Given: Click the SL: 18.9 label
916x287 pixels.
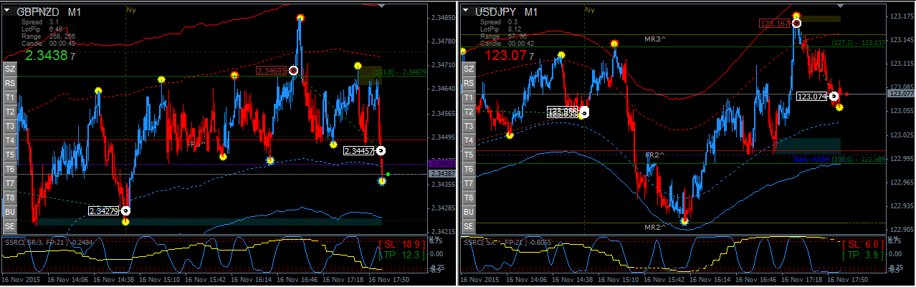Looking at the screenshot, I should [x=403, y=244].
